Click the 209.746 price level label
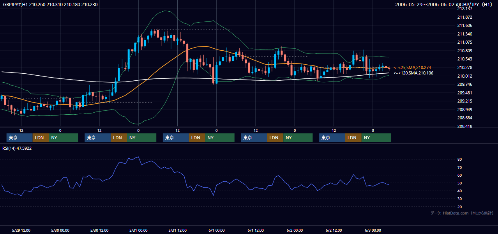Image resolution: width=498 pixels, height=234 pixels. [465, 84]
